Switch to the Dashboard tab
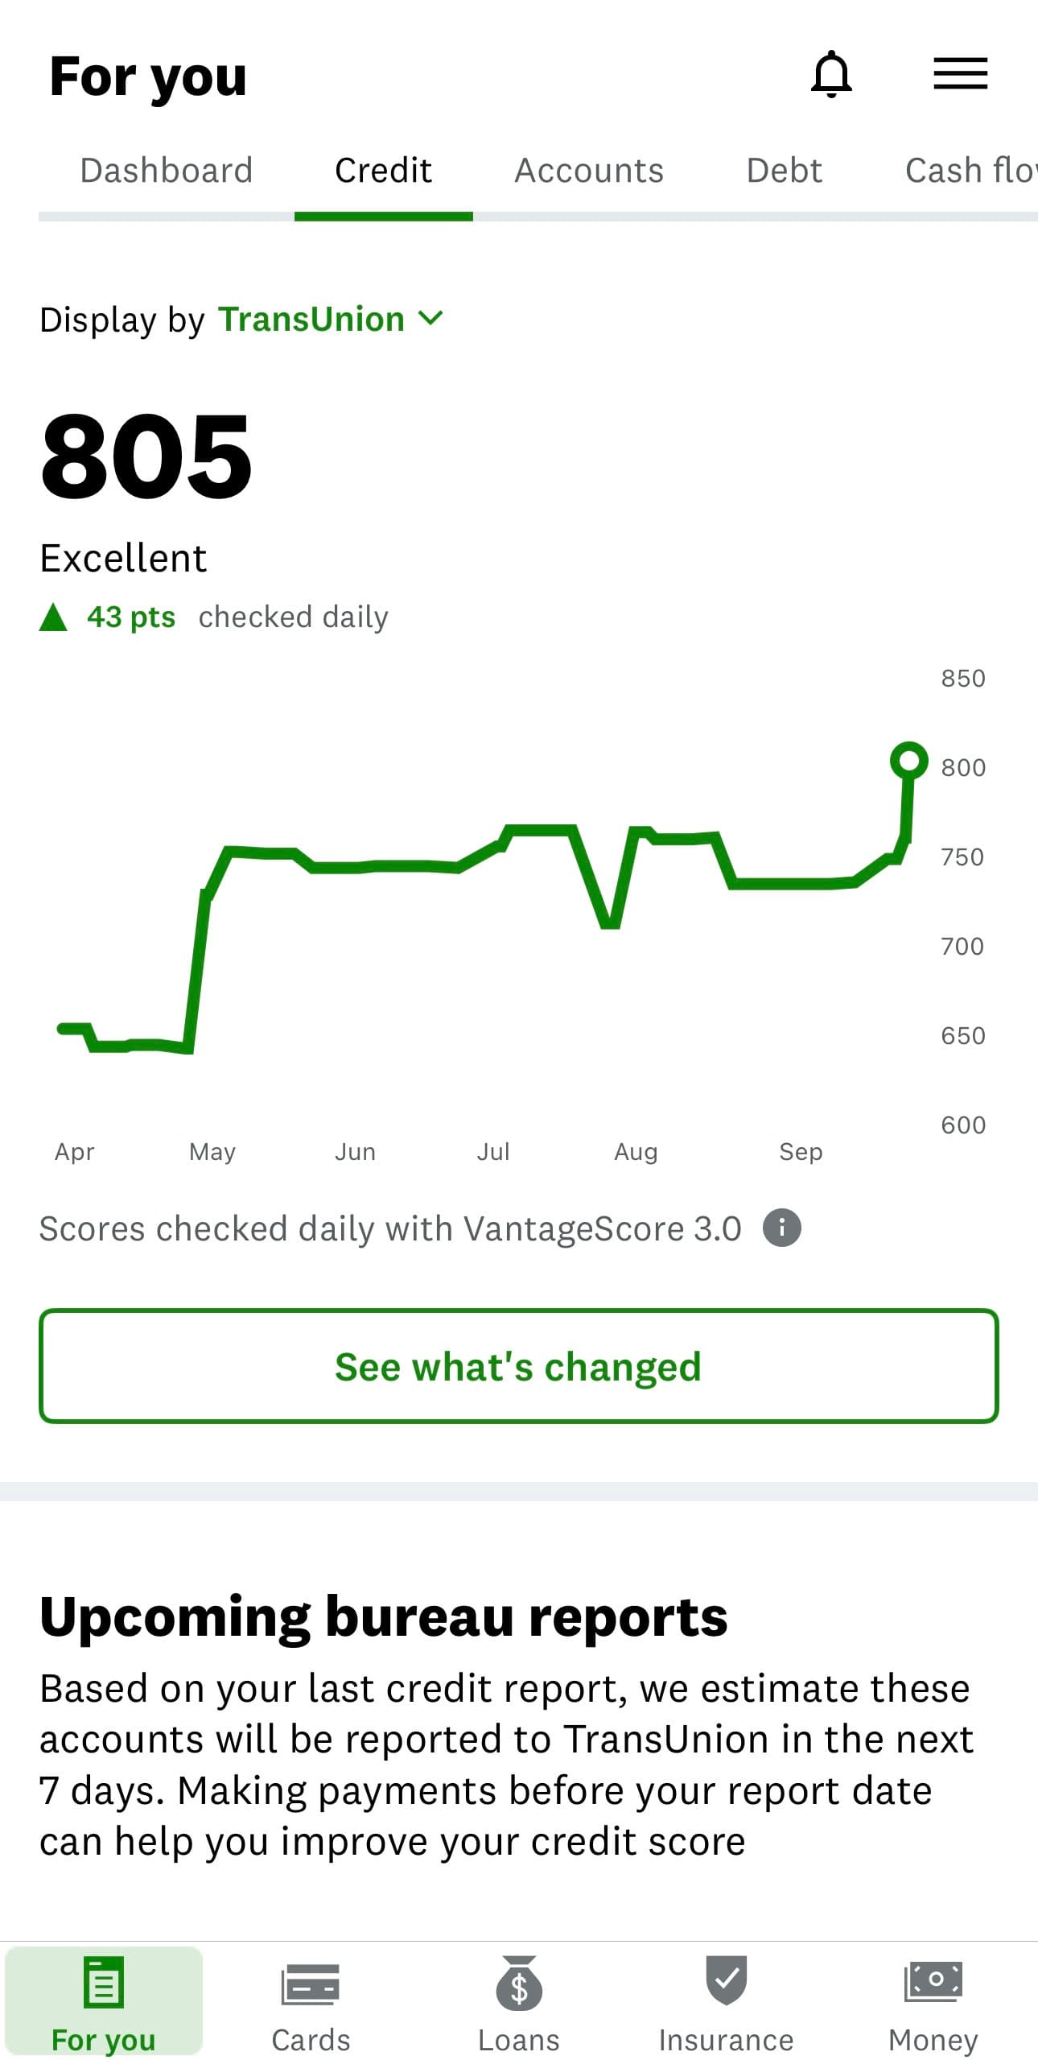The image size is (1038, 2060). tap(166, 170)
